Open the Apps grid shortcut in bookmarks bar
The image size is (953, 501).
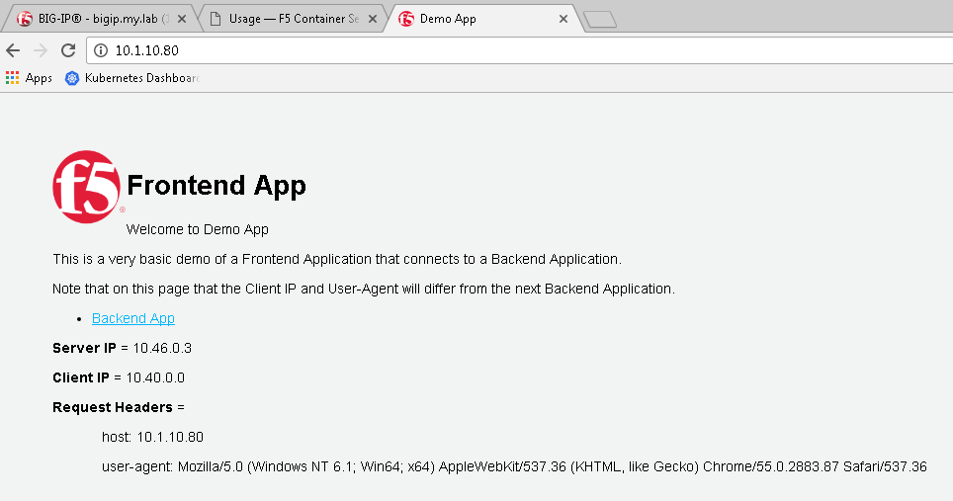29,78
